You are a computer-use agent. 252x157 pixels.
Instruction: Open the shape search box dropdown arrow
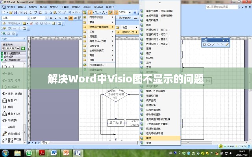[x=18, y=48]
